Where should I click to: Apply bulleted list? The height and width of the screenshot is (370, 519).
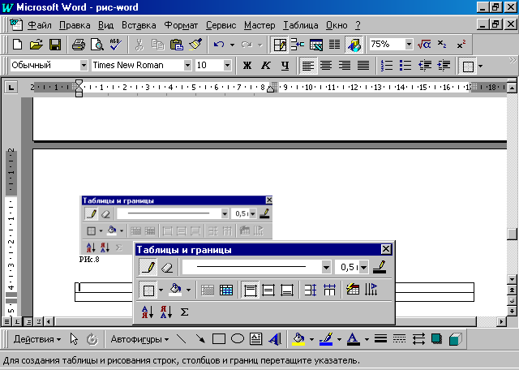(405, 65)
